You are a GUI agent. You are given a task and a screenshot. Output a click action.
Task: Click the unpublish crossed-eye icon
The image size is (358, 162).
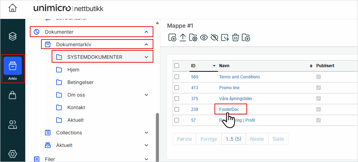coord(214,38)
